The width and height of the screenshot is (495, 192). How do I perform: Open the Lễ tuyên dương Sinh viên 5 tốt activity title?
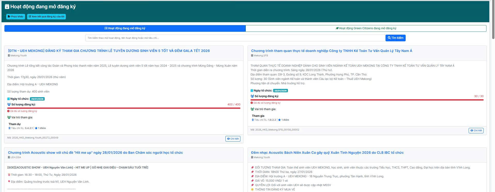(109, 51)
